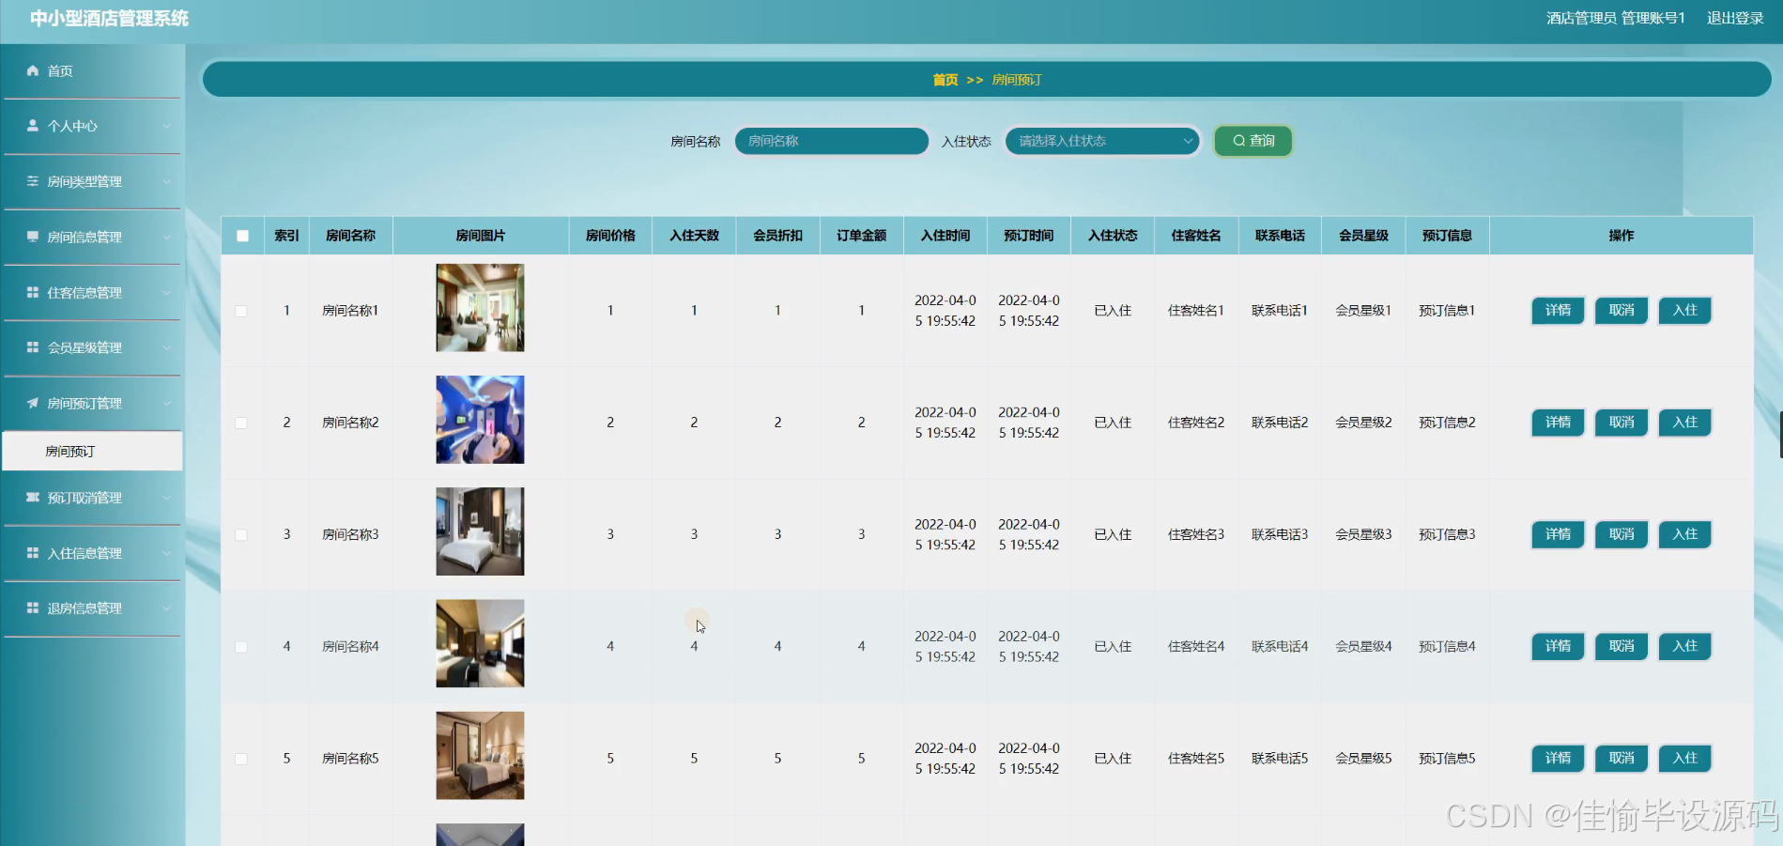Expand the 住客信息管理 menu chevron
Image resolution: width=1783 pixels, height=846 pixels.
166,292
